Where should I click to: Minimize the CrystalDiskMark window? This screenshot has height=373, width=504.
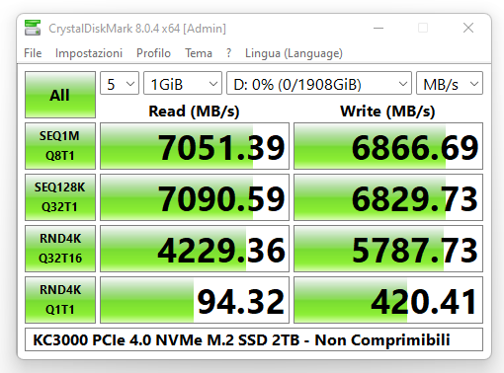coord(378,28)
